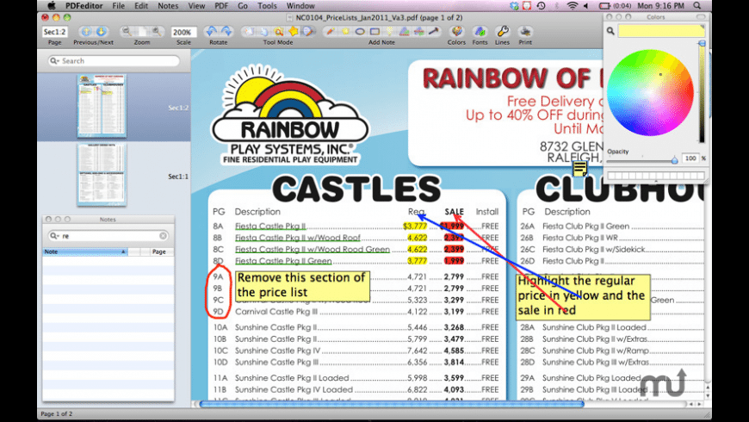Sort notes by the Note column
Viewport: 749px width, 422px height.
[85, 251]
